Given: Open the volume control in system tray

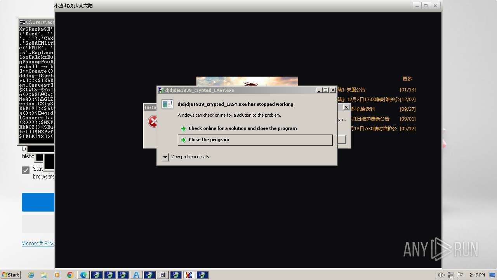Looking at the screenshot, I should 441,275.
